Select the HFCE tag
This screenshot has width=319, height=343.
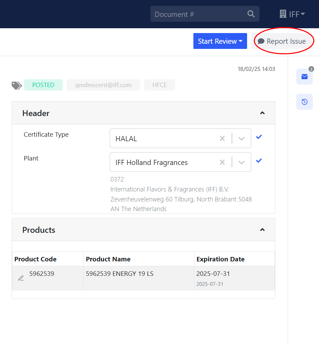pyautogui.click(x=159, y=85)
